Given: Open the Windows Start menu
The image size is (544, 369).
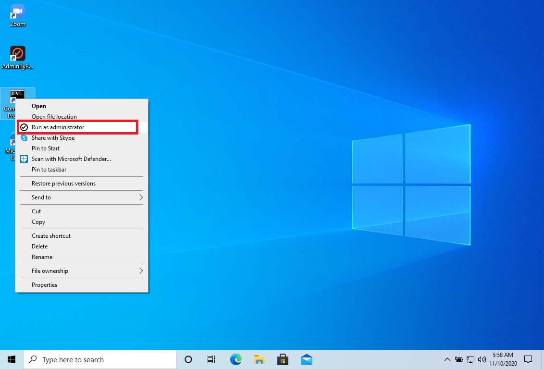Looking at the screenshot, I should point(12,359).
